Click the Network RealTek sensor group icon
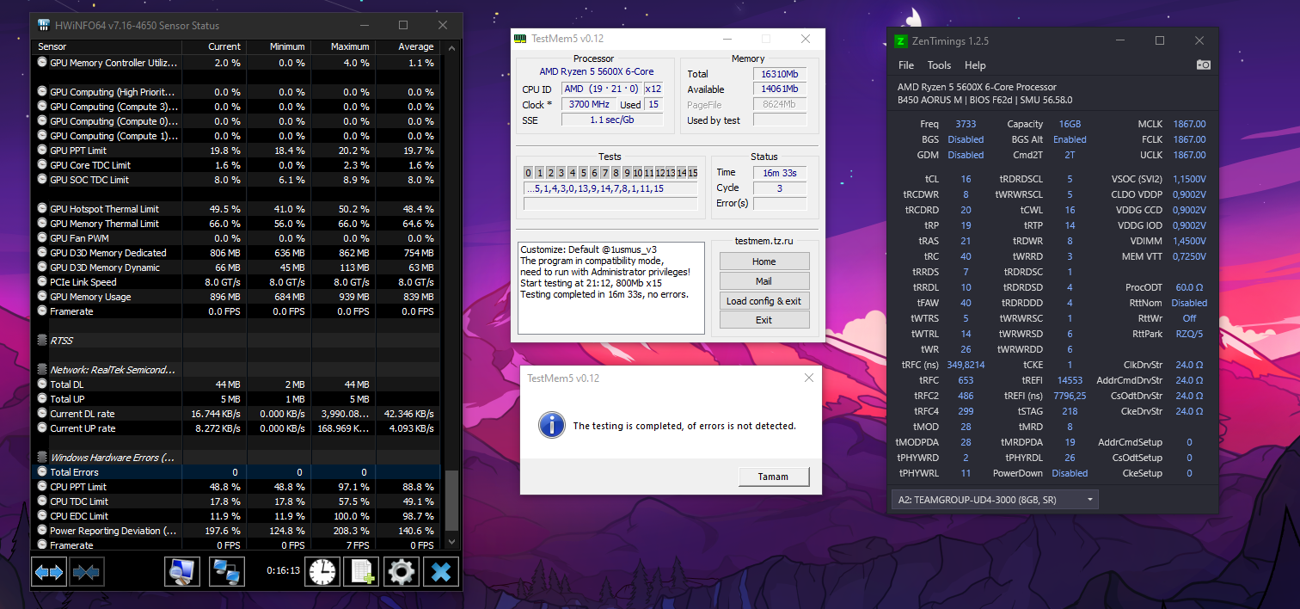Image resolution: width=1300 pixels, height=609 pixels. click(42, 370)
